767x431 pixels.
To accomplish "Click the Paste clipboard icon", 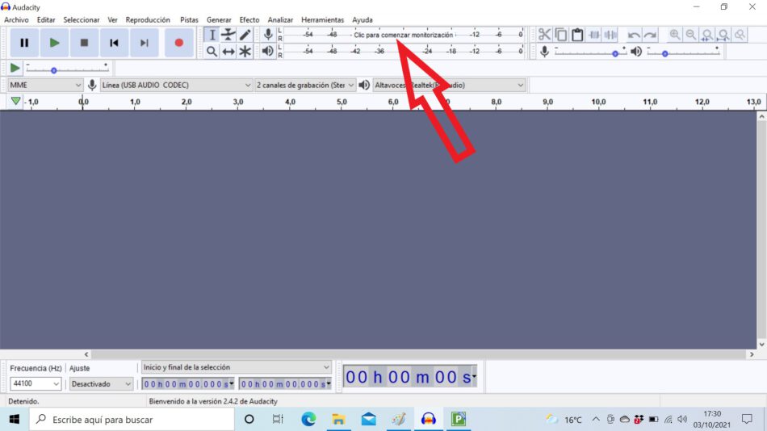I will click(x=578, y=35).
